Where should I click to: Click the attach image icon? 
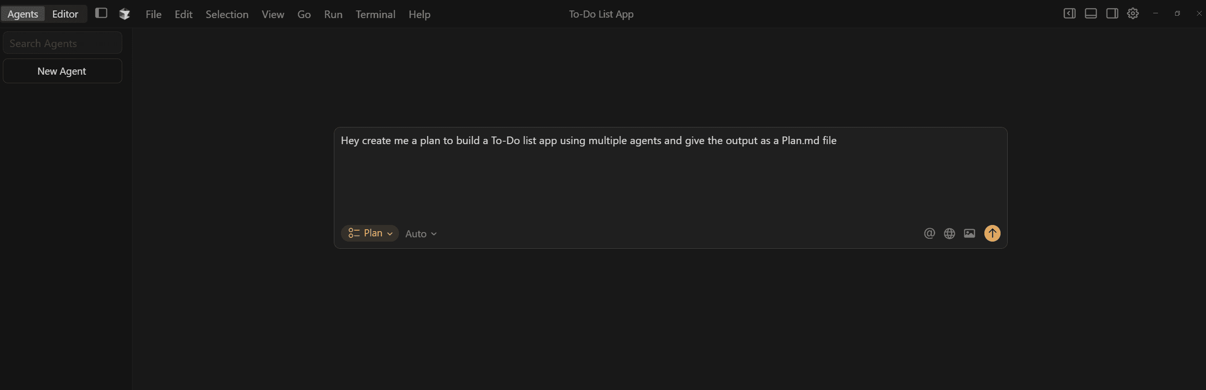(969, 233)
